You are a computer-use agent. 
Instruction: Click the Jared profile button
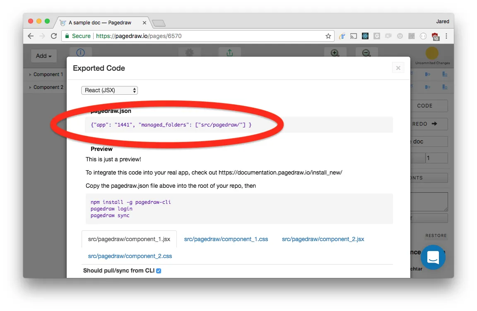coord(443,21)
